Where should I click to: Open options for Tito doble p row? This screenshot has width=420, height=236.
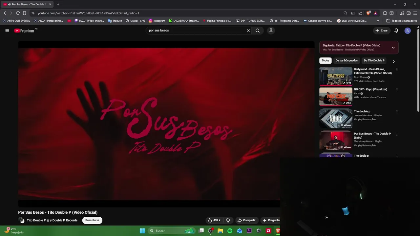pyautogui.click(x=397, y=156)
